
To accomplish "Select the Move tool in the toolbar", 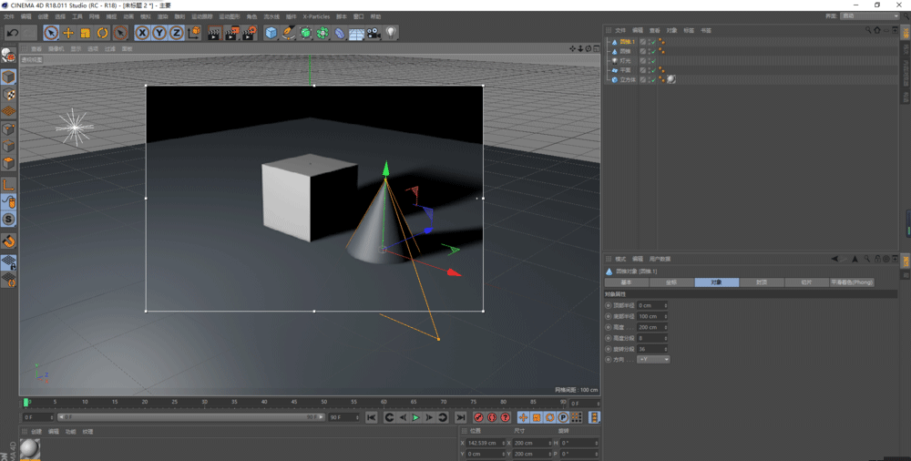I will tap(68, 33).
